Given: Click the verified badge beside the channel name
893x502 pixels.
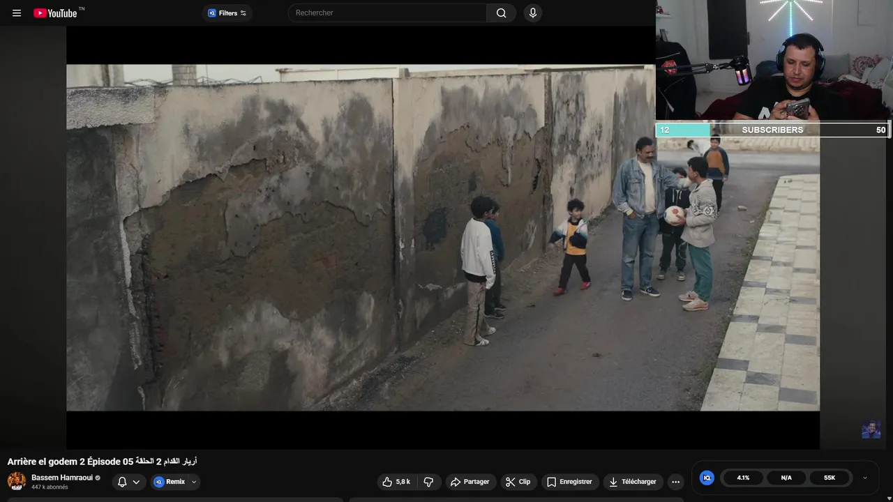Looking at the screenshot, I should 98,478.
